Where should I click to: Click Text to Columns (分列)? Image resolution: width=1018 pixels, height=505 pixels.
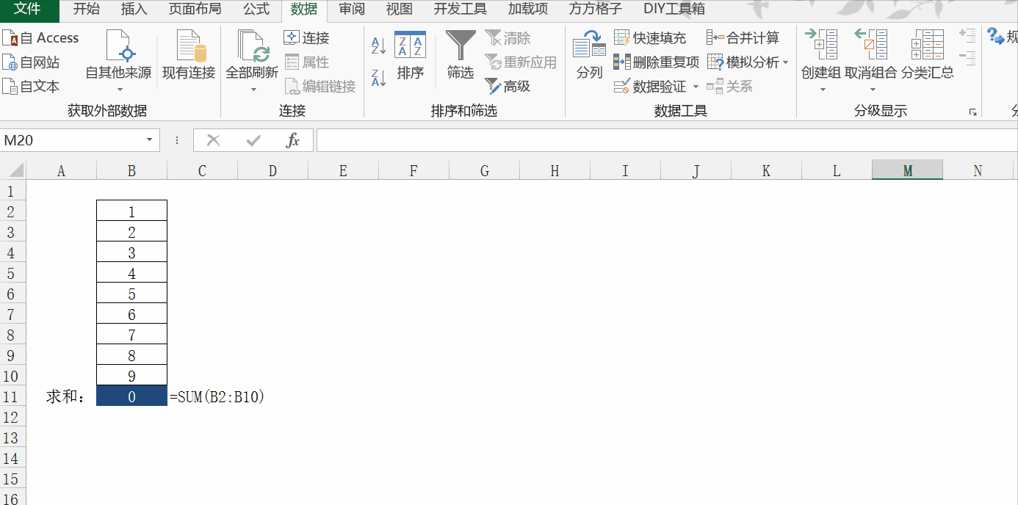click(x=589, y=55)
